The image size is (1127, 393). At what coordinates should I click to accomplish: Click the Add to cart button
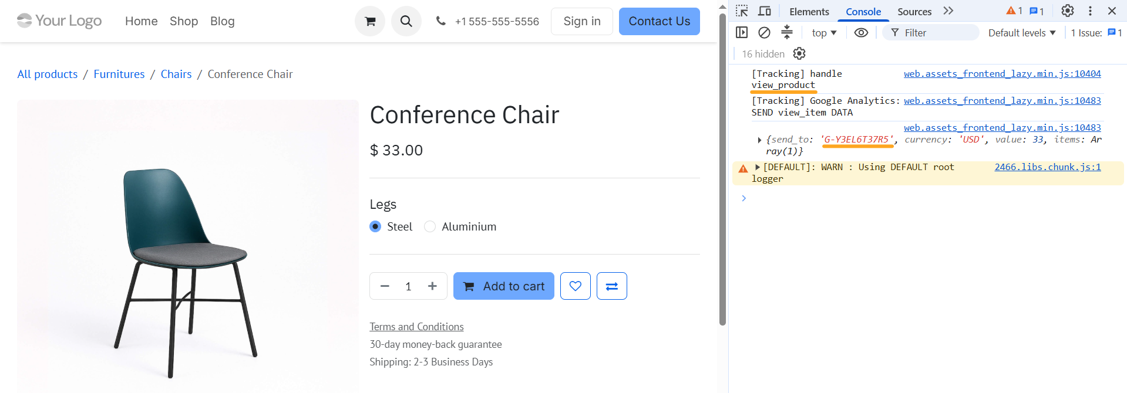pos(504,286)
